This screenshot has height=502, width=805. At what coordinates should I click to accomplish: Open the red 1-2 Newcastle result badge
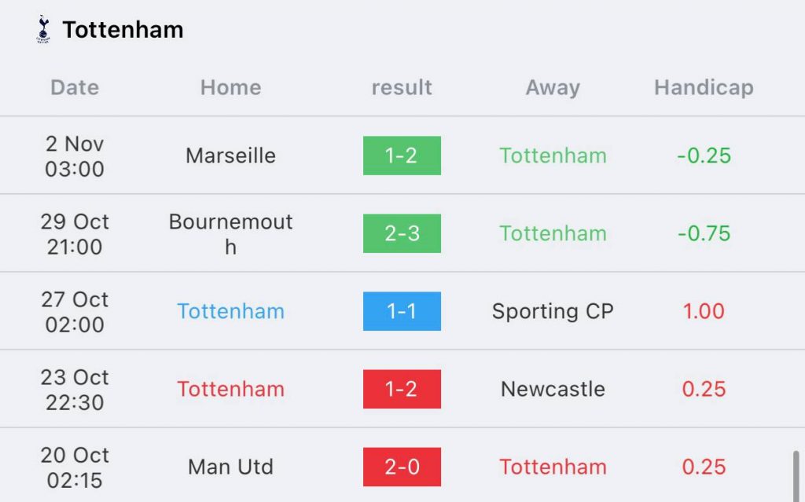(x=402, y=389)
